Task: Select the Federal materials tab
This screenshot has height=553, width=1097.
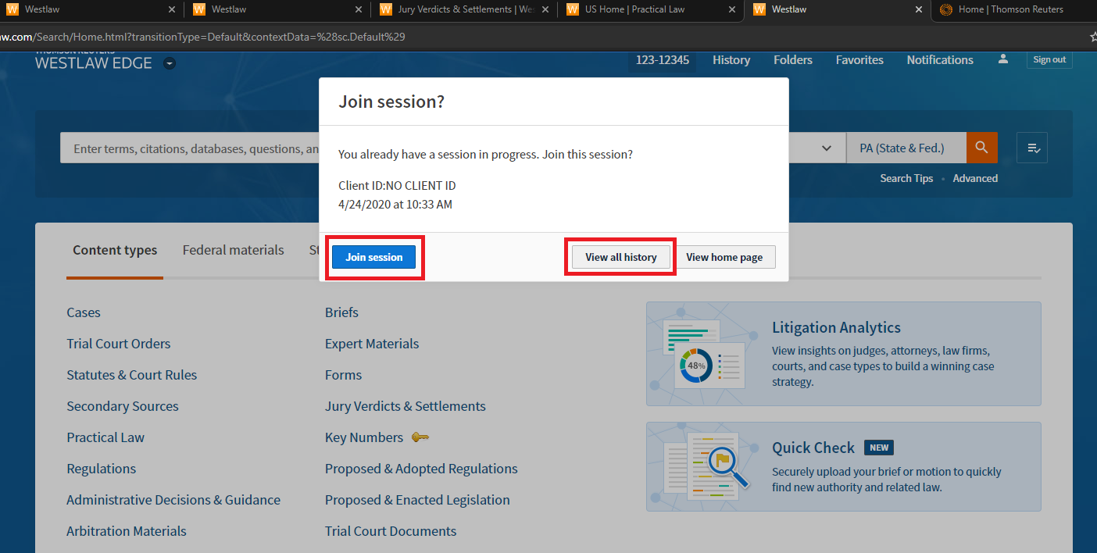Action: (233, 250)
